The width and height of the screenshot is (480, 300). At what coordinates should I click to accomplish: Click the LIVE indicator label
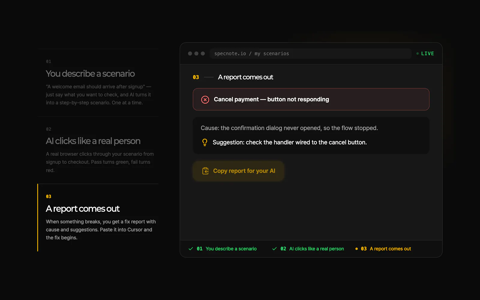pos(427,54)
